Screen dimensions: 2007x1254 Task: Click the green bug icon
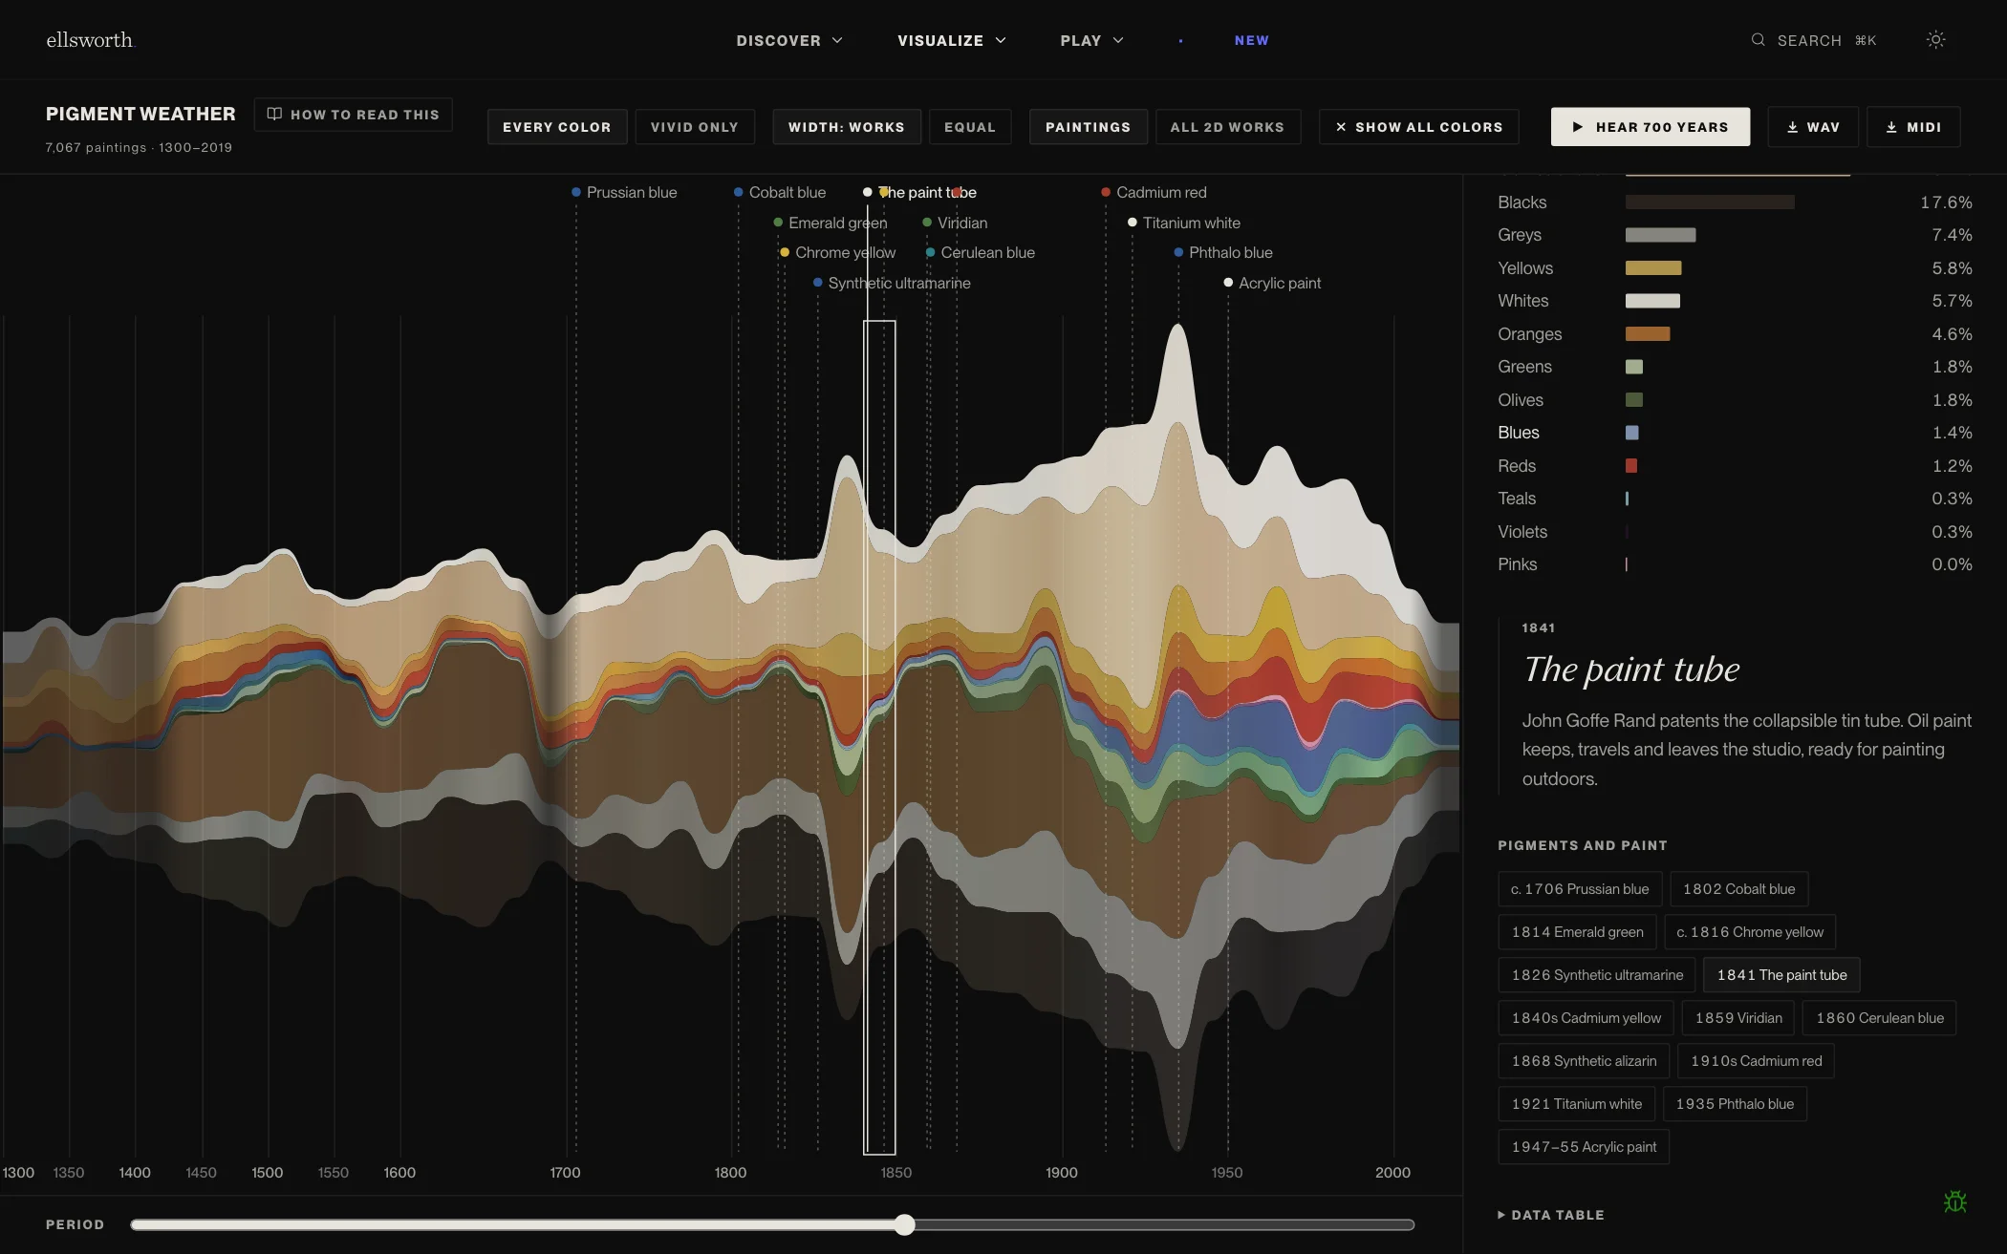[1954, 1201]
